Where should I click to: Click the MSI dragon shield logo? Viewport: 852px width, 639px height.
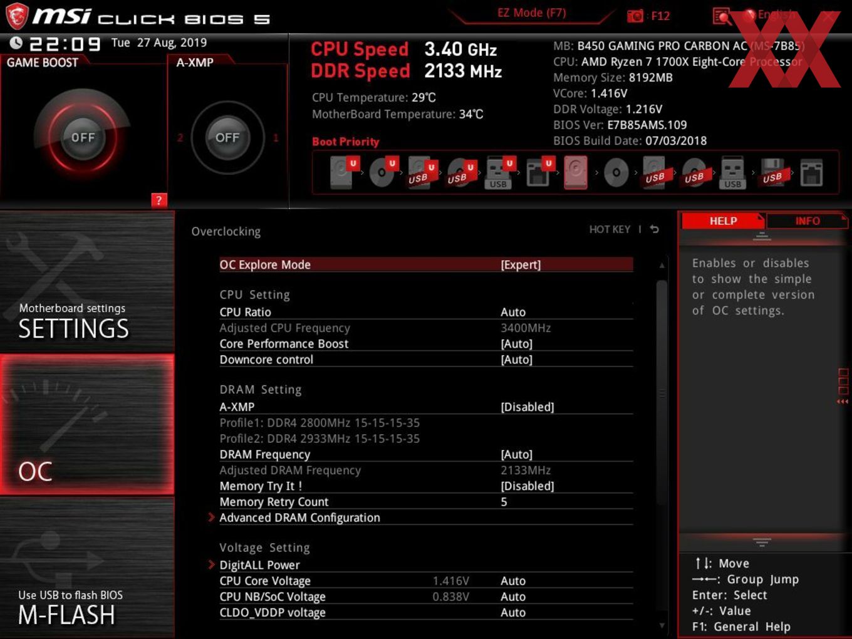pyautogui.click(x=17, y=16)
